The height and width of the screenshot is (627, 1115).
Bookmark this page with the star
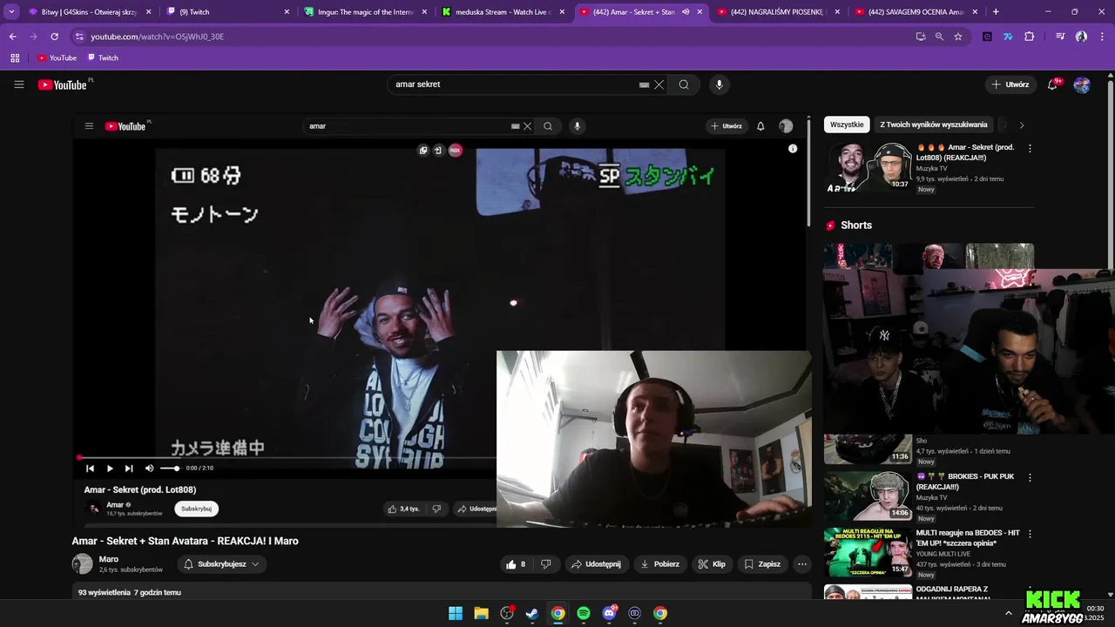(958, 37)
